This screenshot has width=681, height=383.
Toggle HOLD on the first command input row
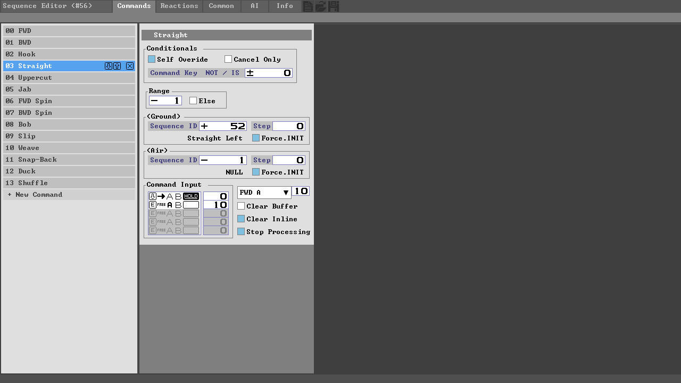[x=190, y=196]
